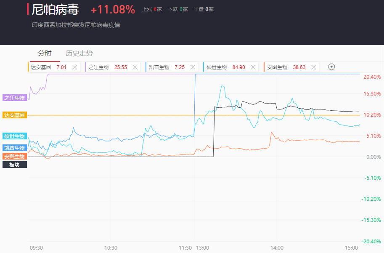Click the 13:00 time axis marker

click(x=202, y=248)
